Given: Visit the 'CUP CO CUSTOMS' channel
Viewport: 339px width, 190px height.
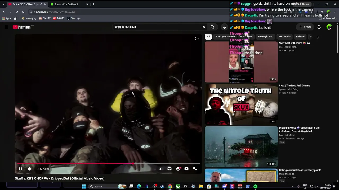Looking at the screenshot, I should (288, 47).
